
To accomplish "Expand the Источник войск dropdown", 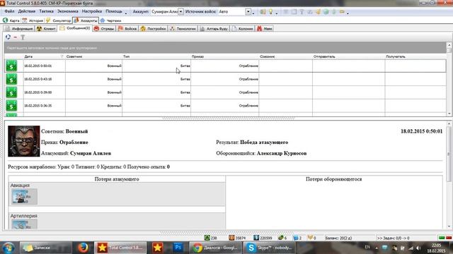I will point(248,11).
